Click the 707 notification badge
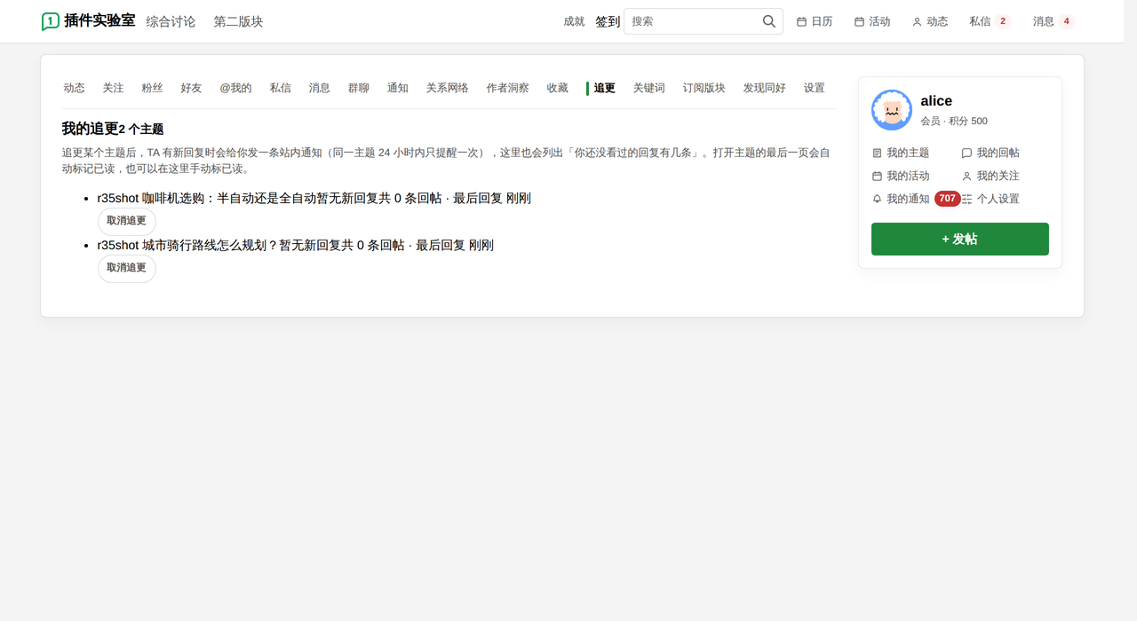1137x621 pixels. click(948, 199)
